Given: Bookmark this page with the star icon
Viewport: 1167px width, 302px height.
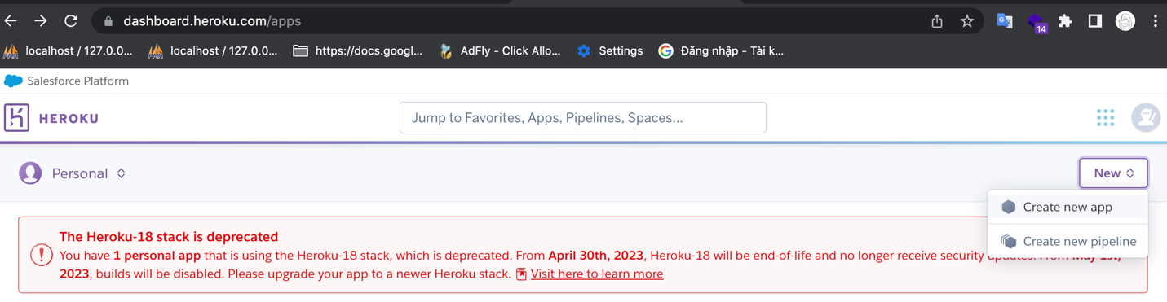Looking at the screenshot, I should pos(966,21).
